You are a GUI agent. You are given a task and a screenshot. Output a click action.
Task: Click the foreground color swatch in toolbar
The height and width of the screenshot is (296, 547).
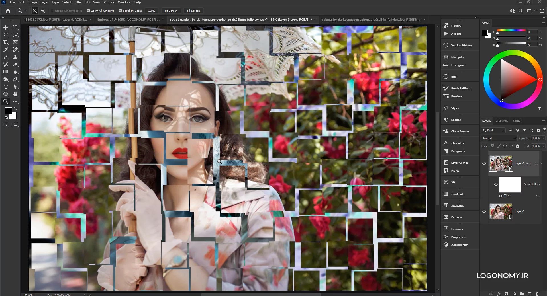[8, 110]
